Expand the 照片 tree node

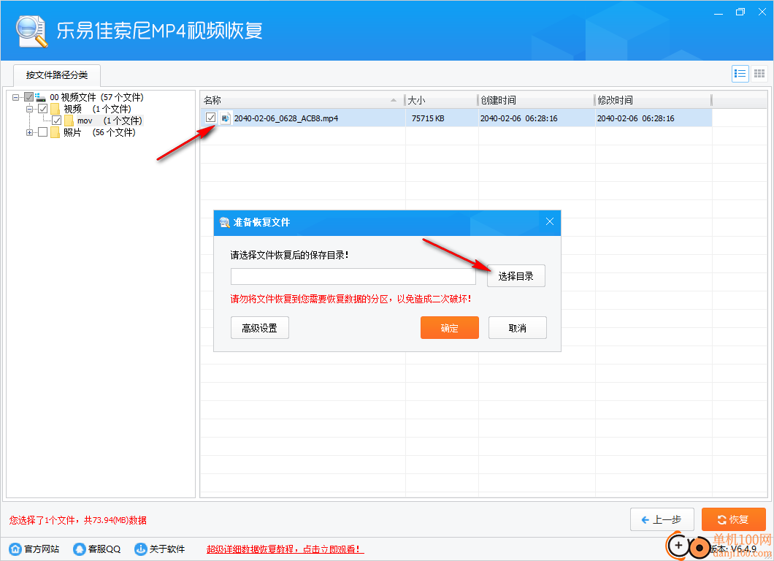(30, 132)
